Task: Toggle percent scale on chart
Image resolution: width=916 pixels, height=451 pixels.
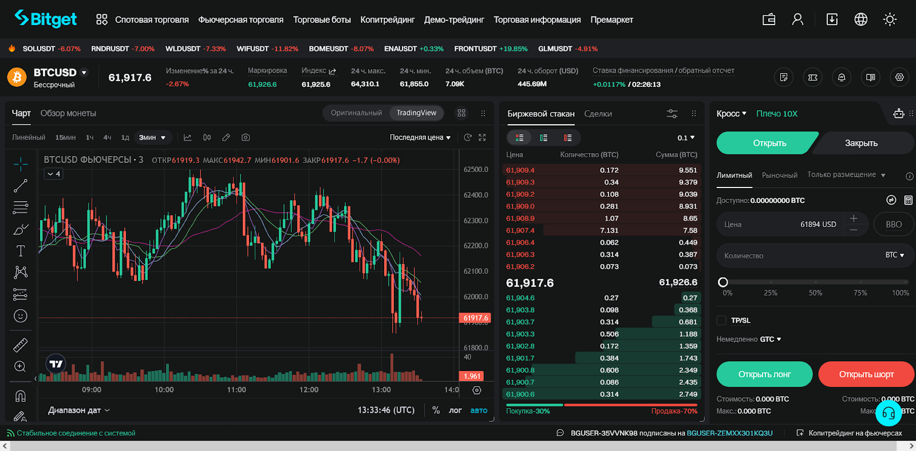Action: 436,410
